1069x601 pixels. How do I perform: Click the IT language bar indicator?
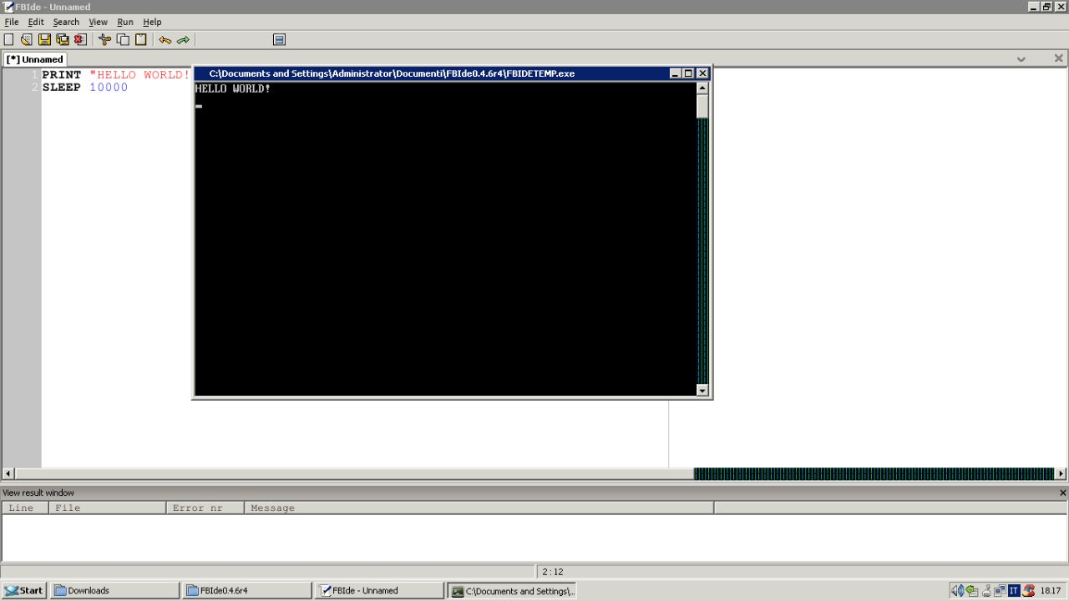tap(1014, 590)
